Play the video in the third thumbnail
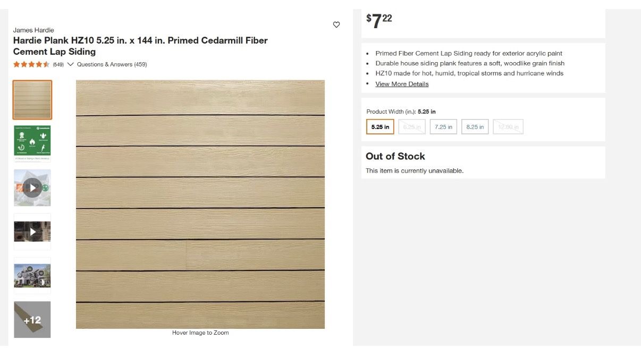Viewport: 641px width, 349px height. point(32,187)
